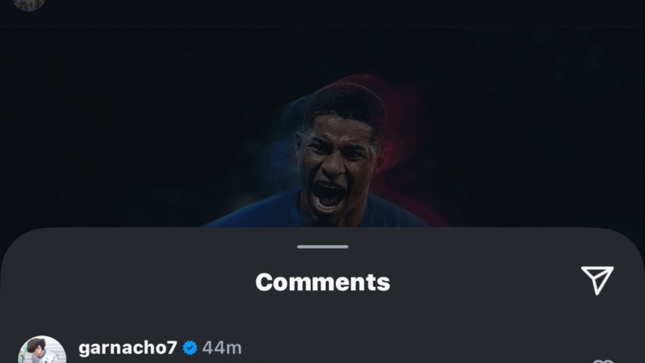The width and height of the screenshot is (645, 363).
Task: Grab the comments sheet drag handle
Action: pyautogui.click(x=322, y=247)
